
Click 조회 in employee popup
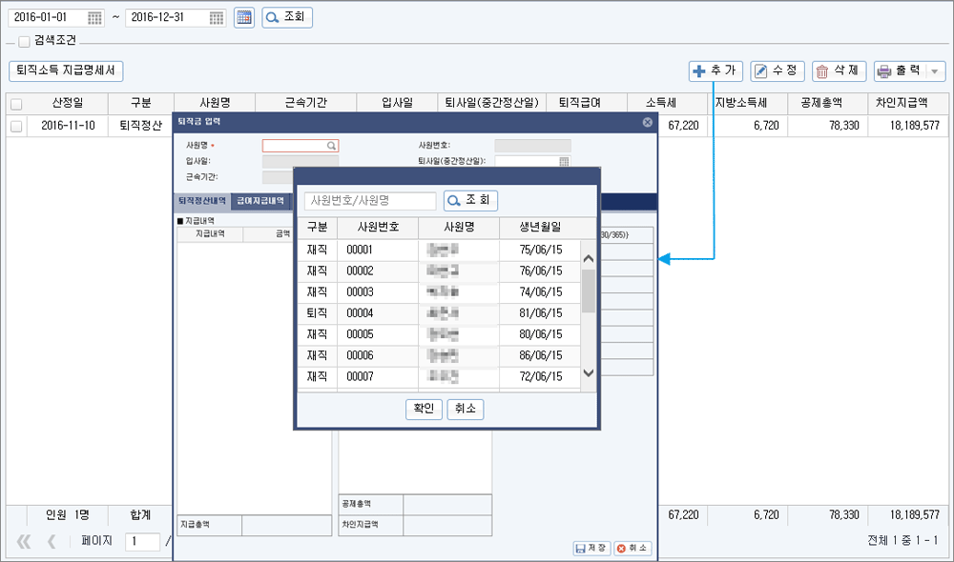470,200
